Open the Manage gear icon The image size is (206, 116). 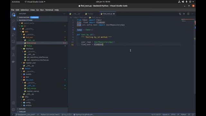click(14, 110)
